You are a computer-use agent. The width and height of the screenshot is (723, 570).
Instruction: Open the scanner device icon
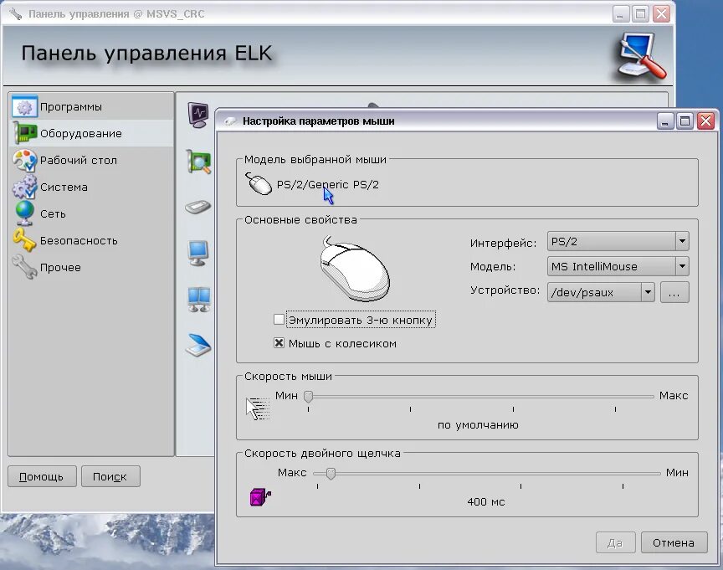(x=198, y=345)
